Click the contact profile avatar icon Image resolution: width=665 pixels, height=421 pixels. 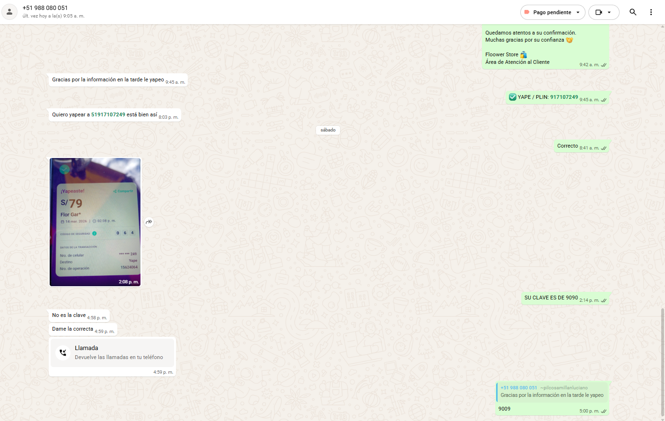coord(9,12)
